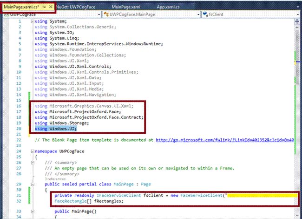Collapse the MainPage() constructor block
302x219 pixels.
click(33, 212)
